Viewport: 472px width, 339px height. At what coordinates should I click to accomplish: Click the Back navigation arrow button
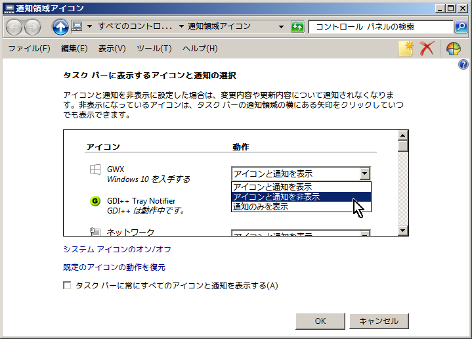tap(14, 27)
